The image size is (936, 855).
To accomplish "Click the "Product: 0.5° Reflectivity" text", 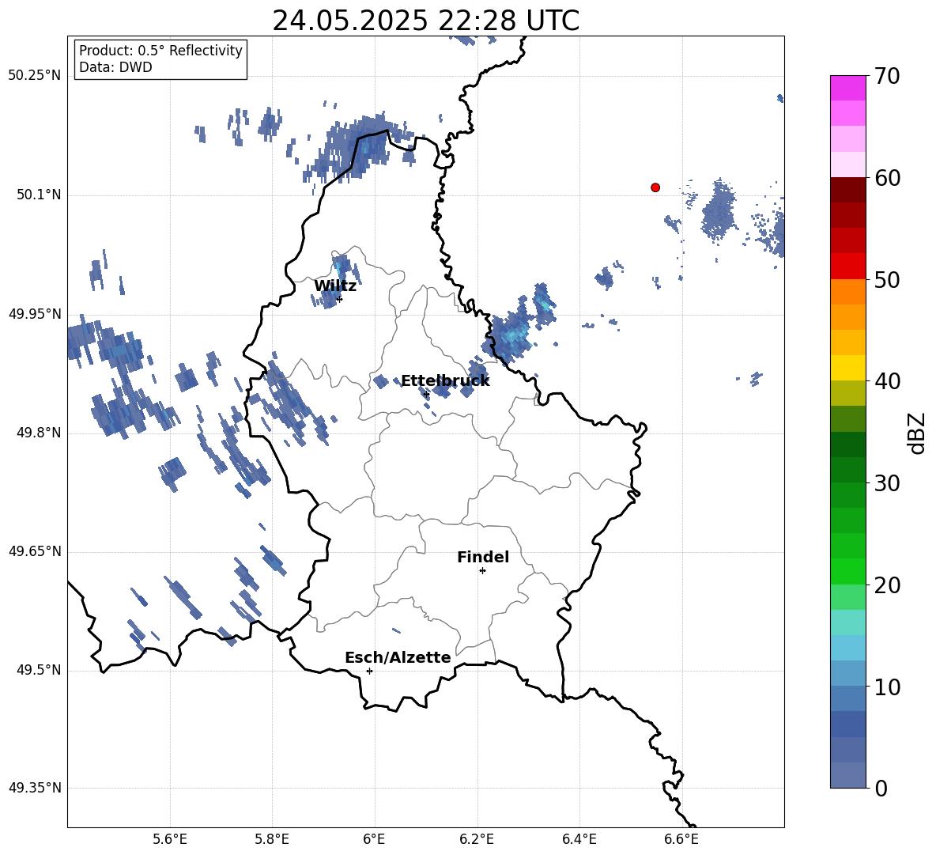I will (x=160, y=51).
